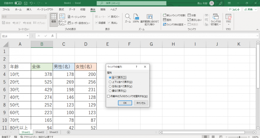Screen dimensions: 260x138
Task: Click the ウィンドウの切り替え icon
Action: point(216,20)
